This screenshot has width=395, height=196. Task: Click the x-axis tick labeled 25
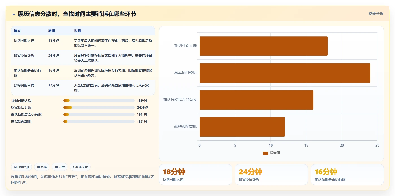[x=377, y=145]
